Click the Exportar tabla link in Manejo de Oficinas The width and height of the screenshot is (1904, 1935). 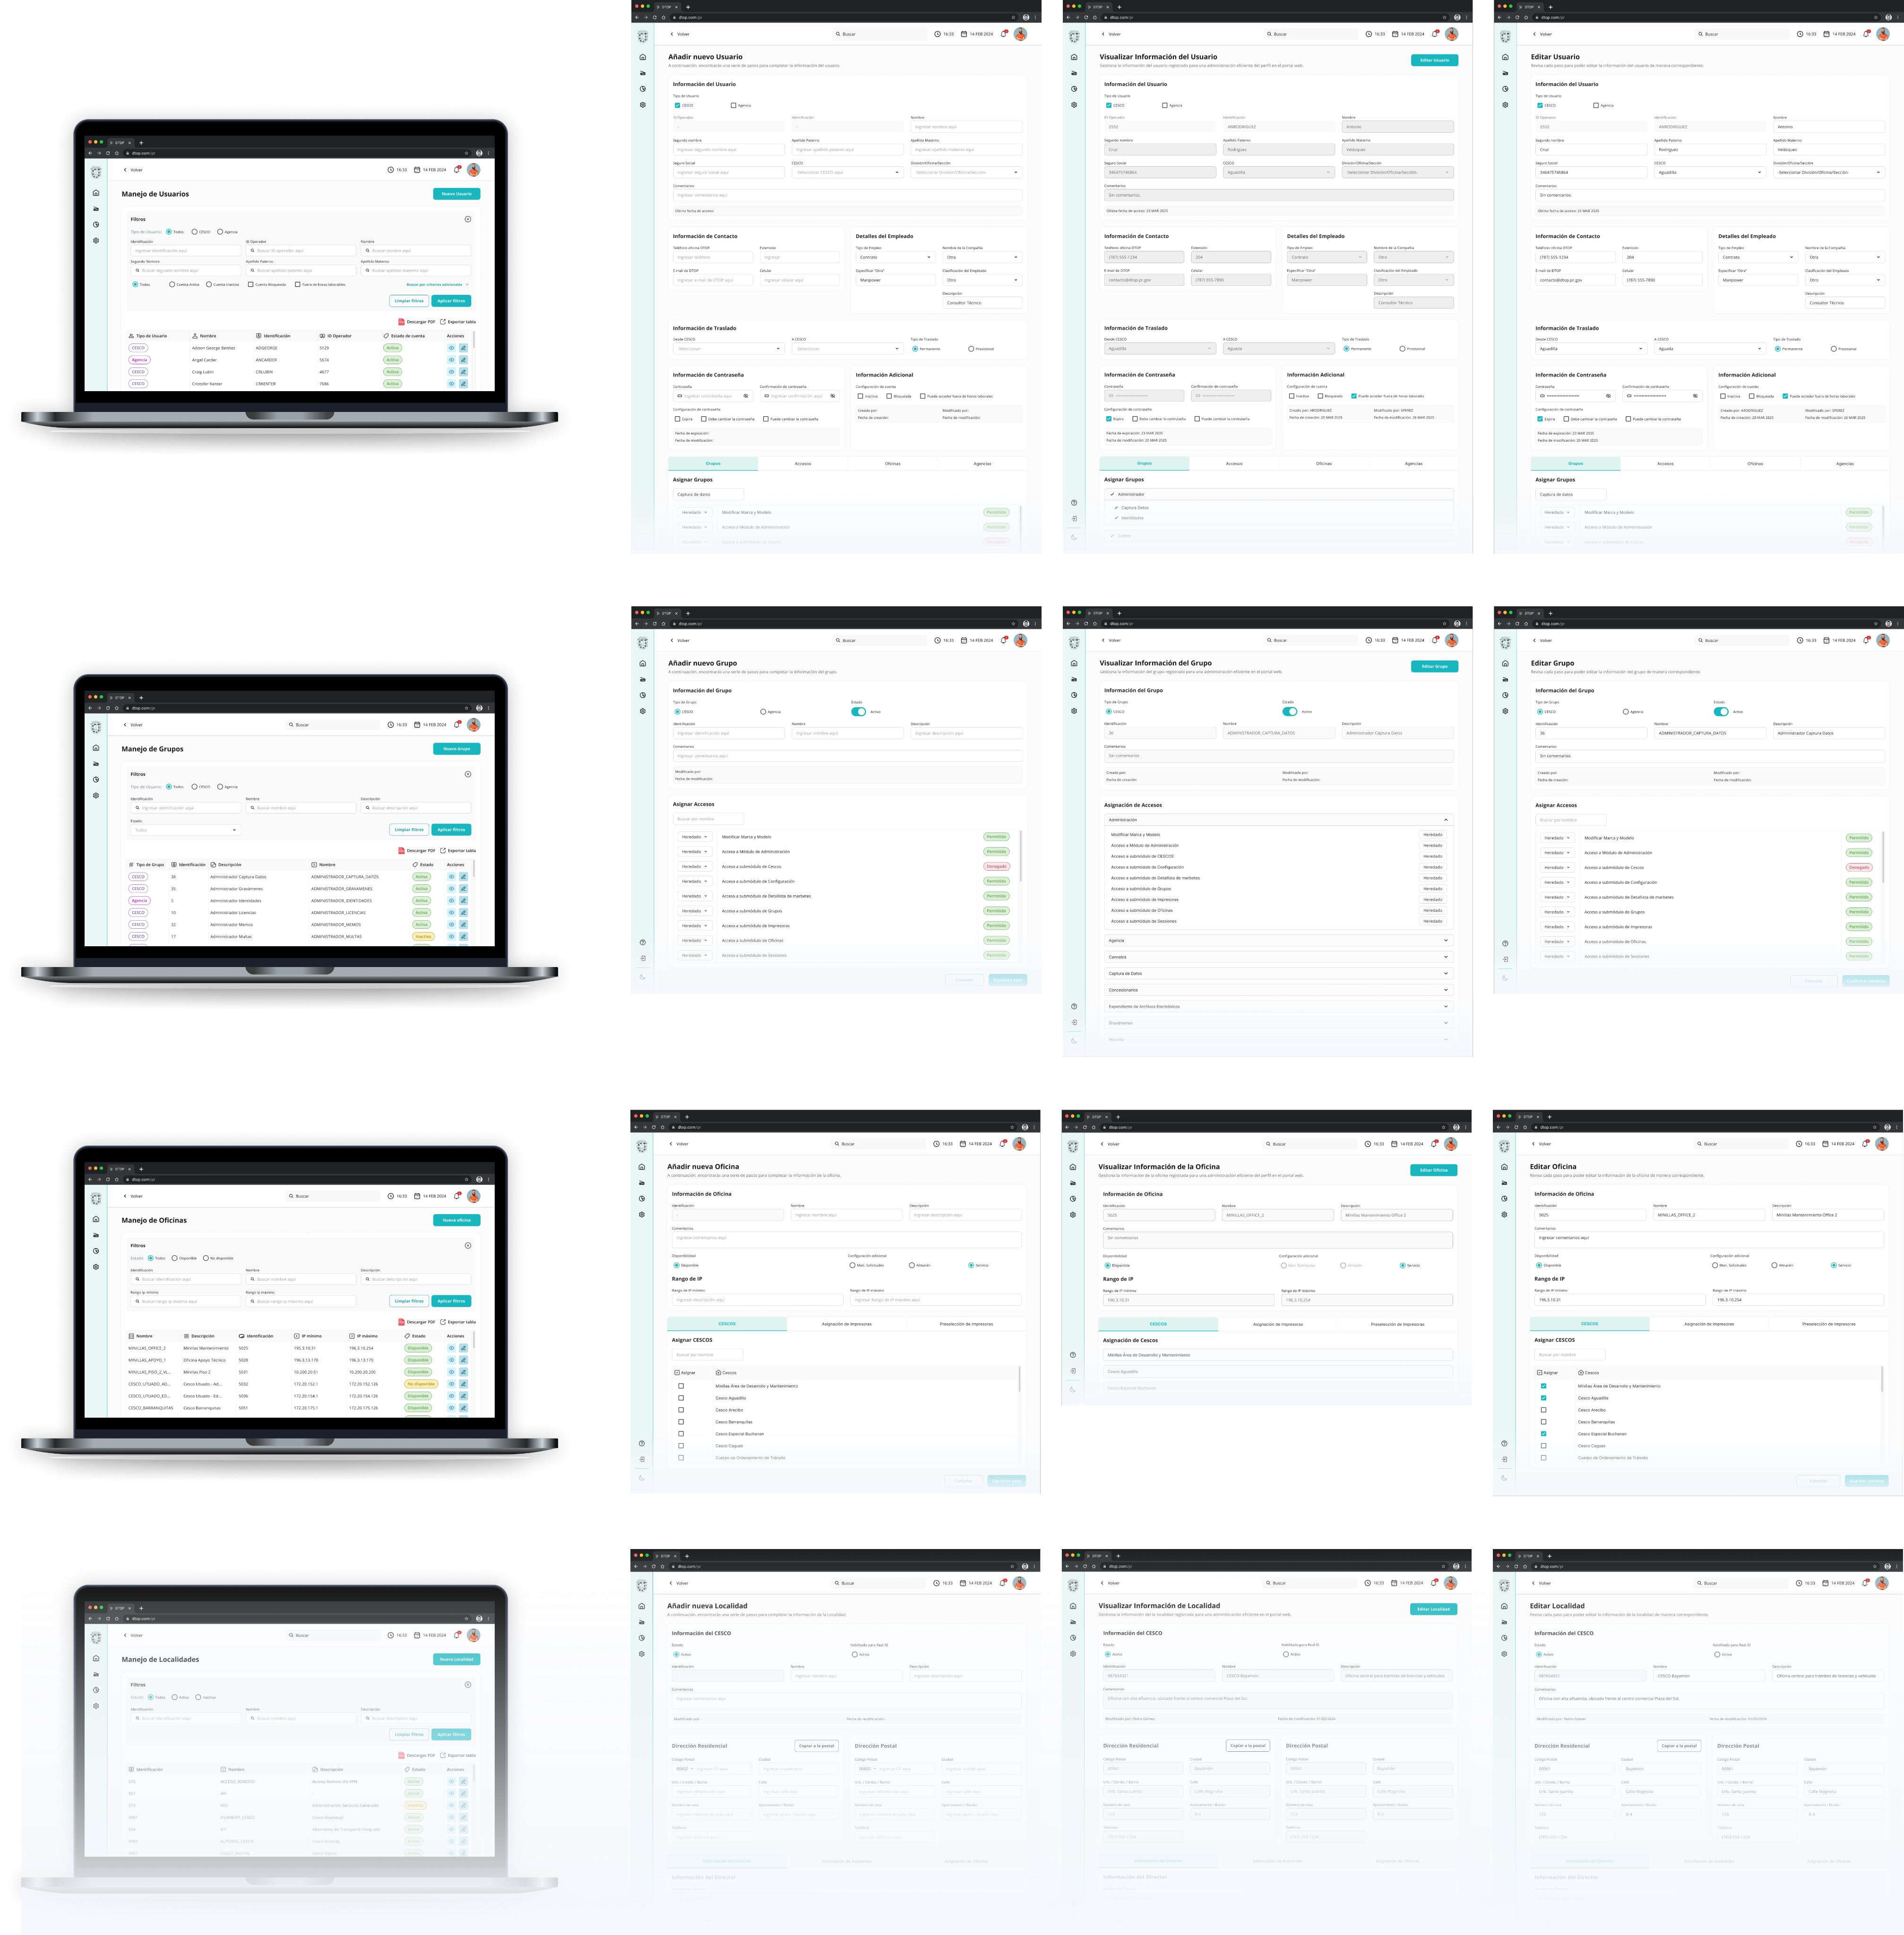458,1322
